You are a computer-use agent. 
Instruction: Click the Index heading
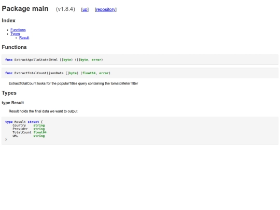9,21
